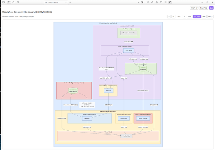
Task: Open the search magnifier icon
Action: point(13,2)
